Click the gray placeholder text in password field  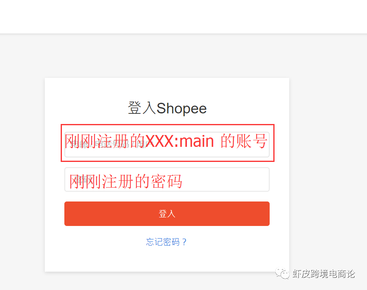pos(84,179)
